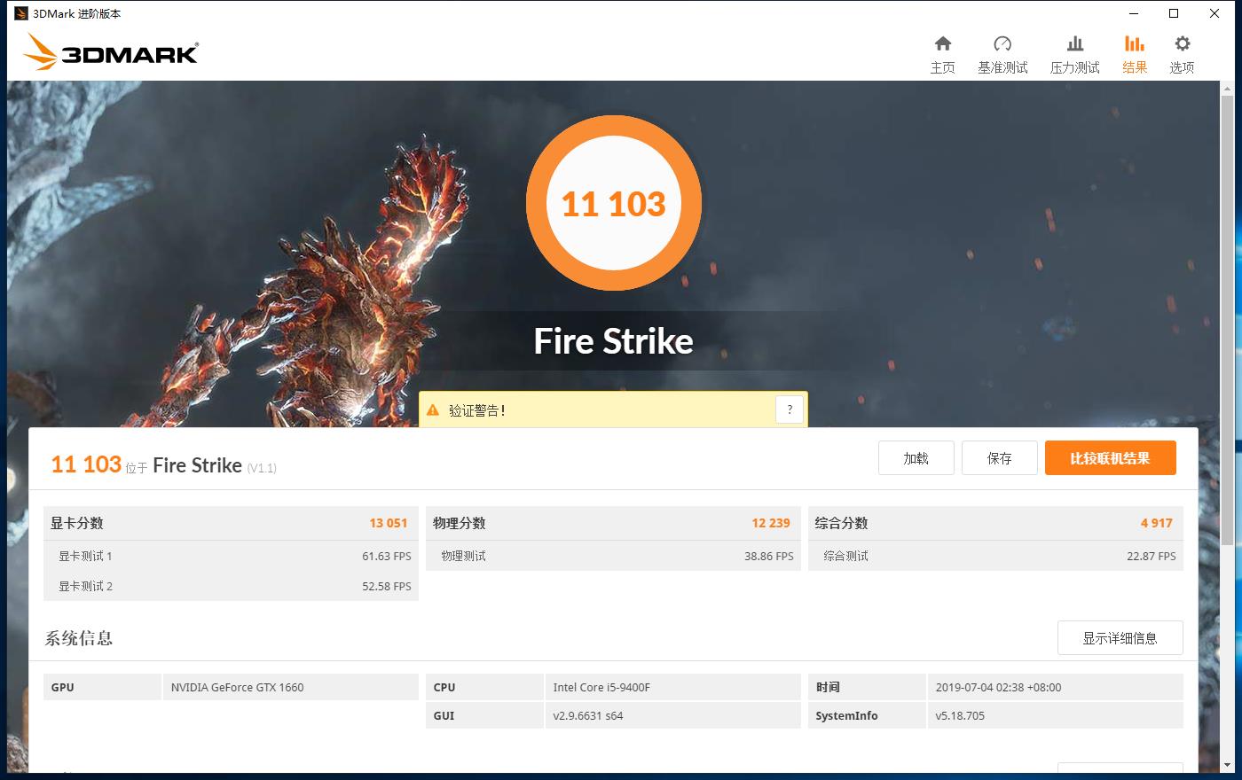Image resolution: width=1242 pixels, height=780 pixels.
Task: Click the scrollbar up arrow
Action: coord(1227,88)
